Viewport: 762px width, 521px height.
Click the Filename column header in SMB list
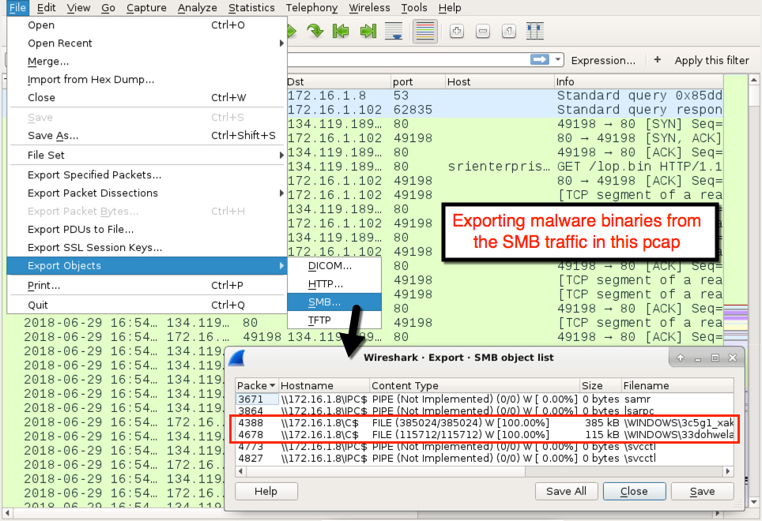click(x=677, y=386)
